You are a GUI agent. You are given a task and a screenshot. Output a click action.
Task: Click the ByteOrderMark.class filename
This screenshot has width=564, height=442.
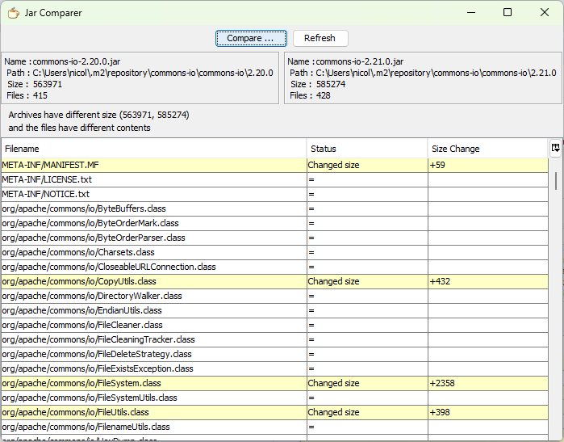tap(90, 223)
